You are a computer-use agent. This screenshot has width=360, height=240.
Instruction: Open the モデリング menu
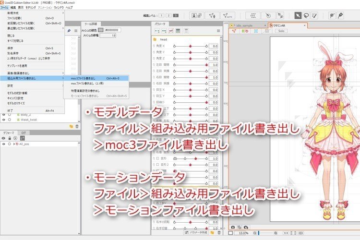pos(31,7)
